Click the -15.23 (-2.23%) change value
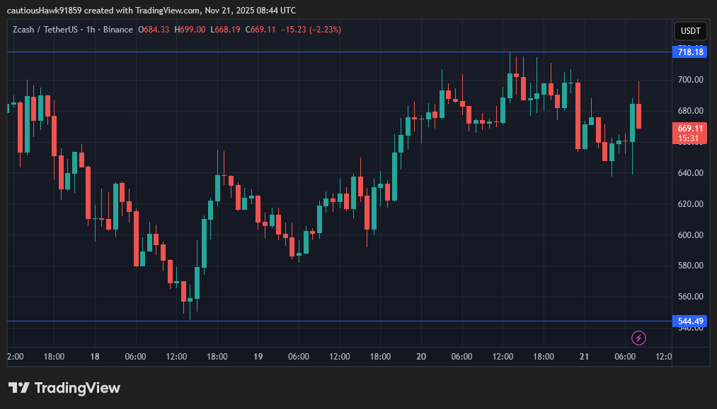This screenshot has width=717, height=409. 311,30
